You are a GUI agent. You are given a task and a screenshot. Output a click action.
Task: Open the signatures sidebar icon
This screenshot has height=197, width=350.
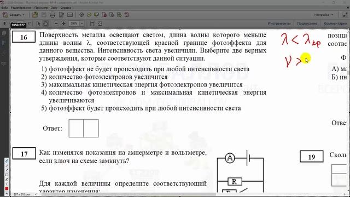4,63
